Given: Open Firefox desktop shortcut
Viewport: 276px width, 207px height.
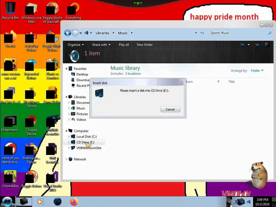Looking at the screenshot, I should [11, 39].
